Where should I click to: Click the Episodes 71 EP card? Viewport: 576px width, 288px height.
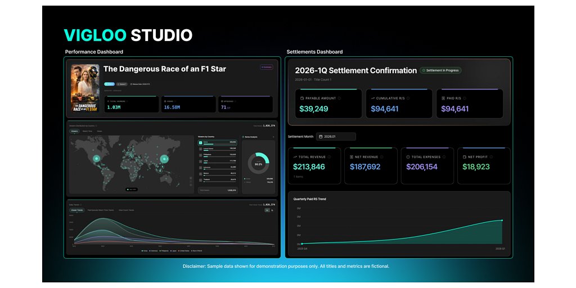pos(245,104)
